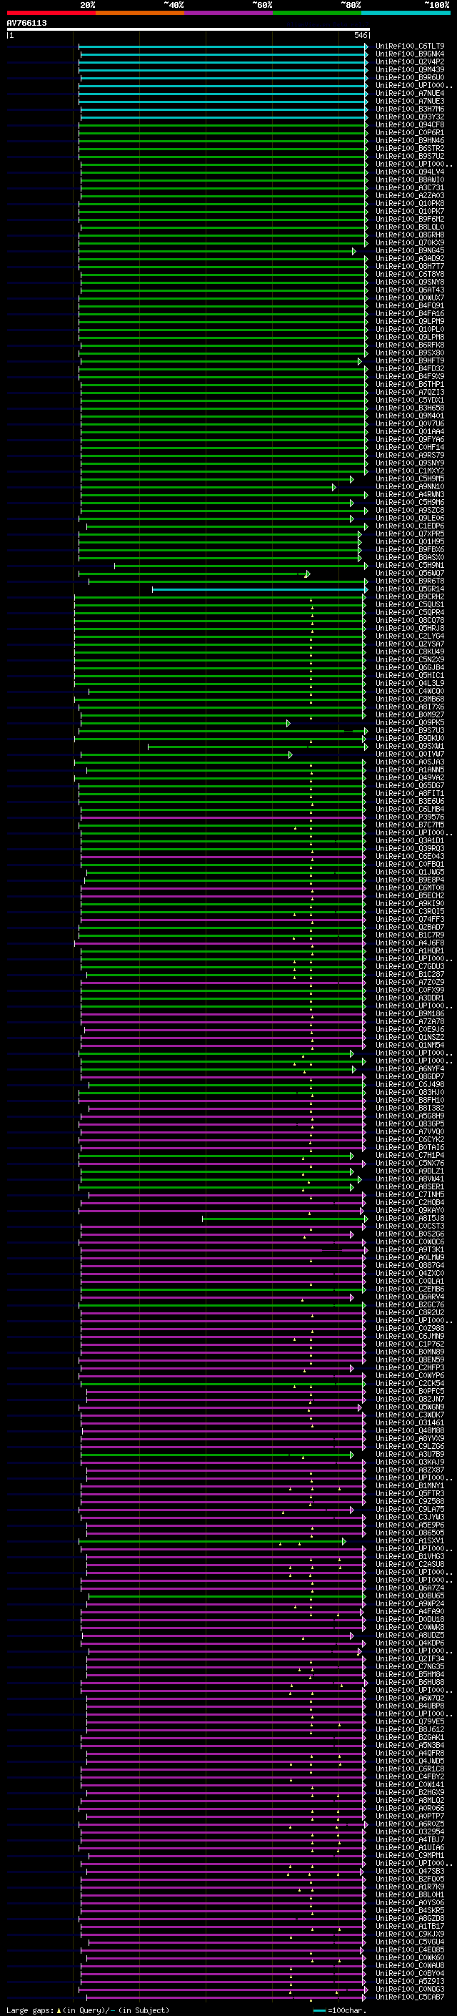Open hit UniRef100_Q94CF8

[x=409, y=124]
